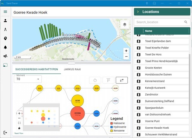Select the Texel Prins Hendrikzanddijk location
The image size is (192, 138).
tap(162, 61)
